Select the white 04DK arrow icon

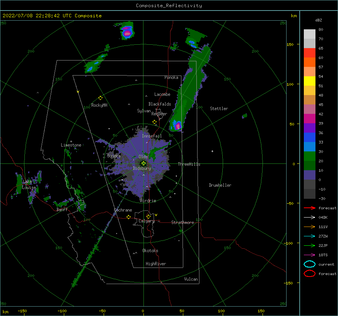pyautogui.click(x=309, y=217)
